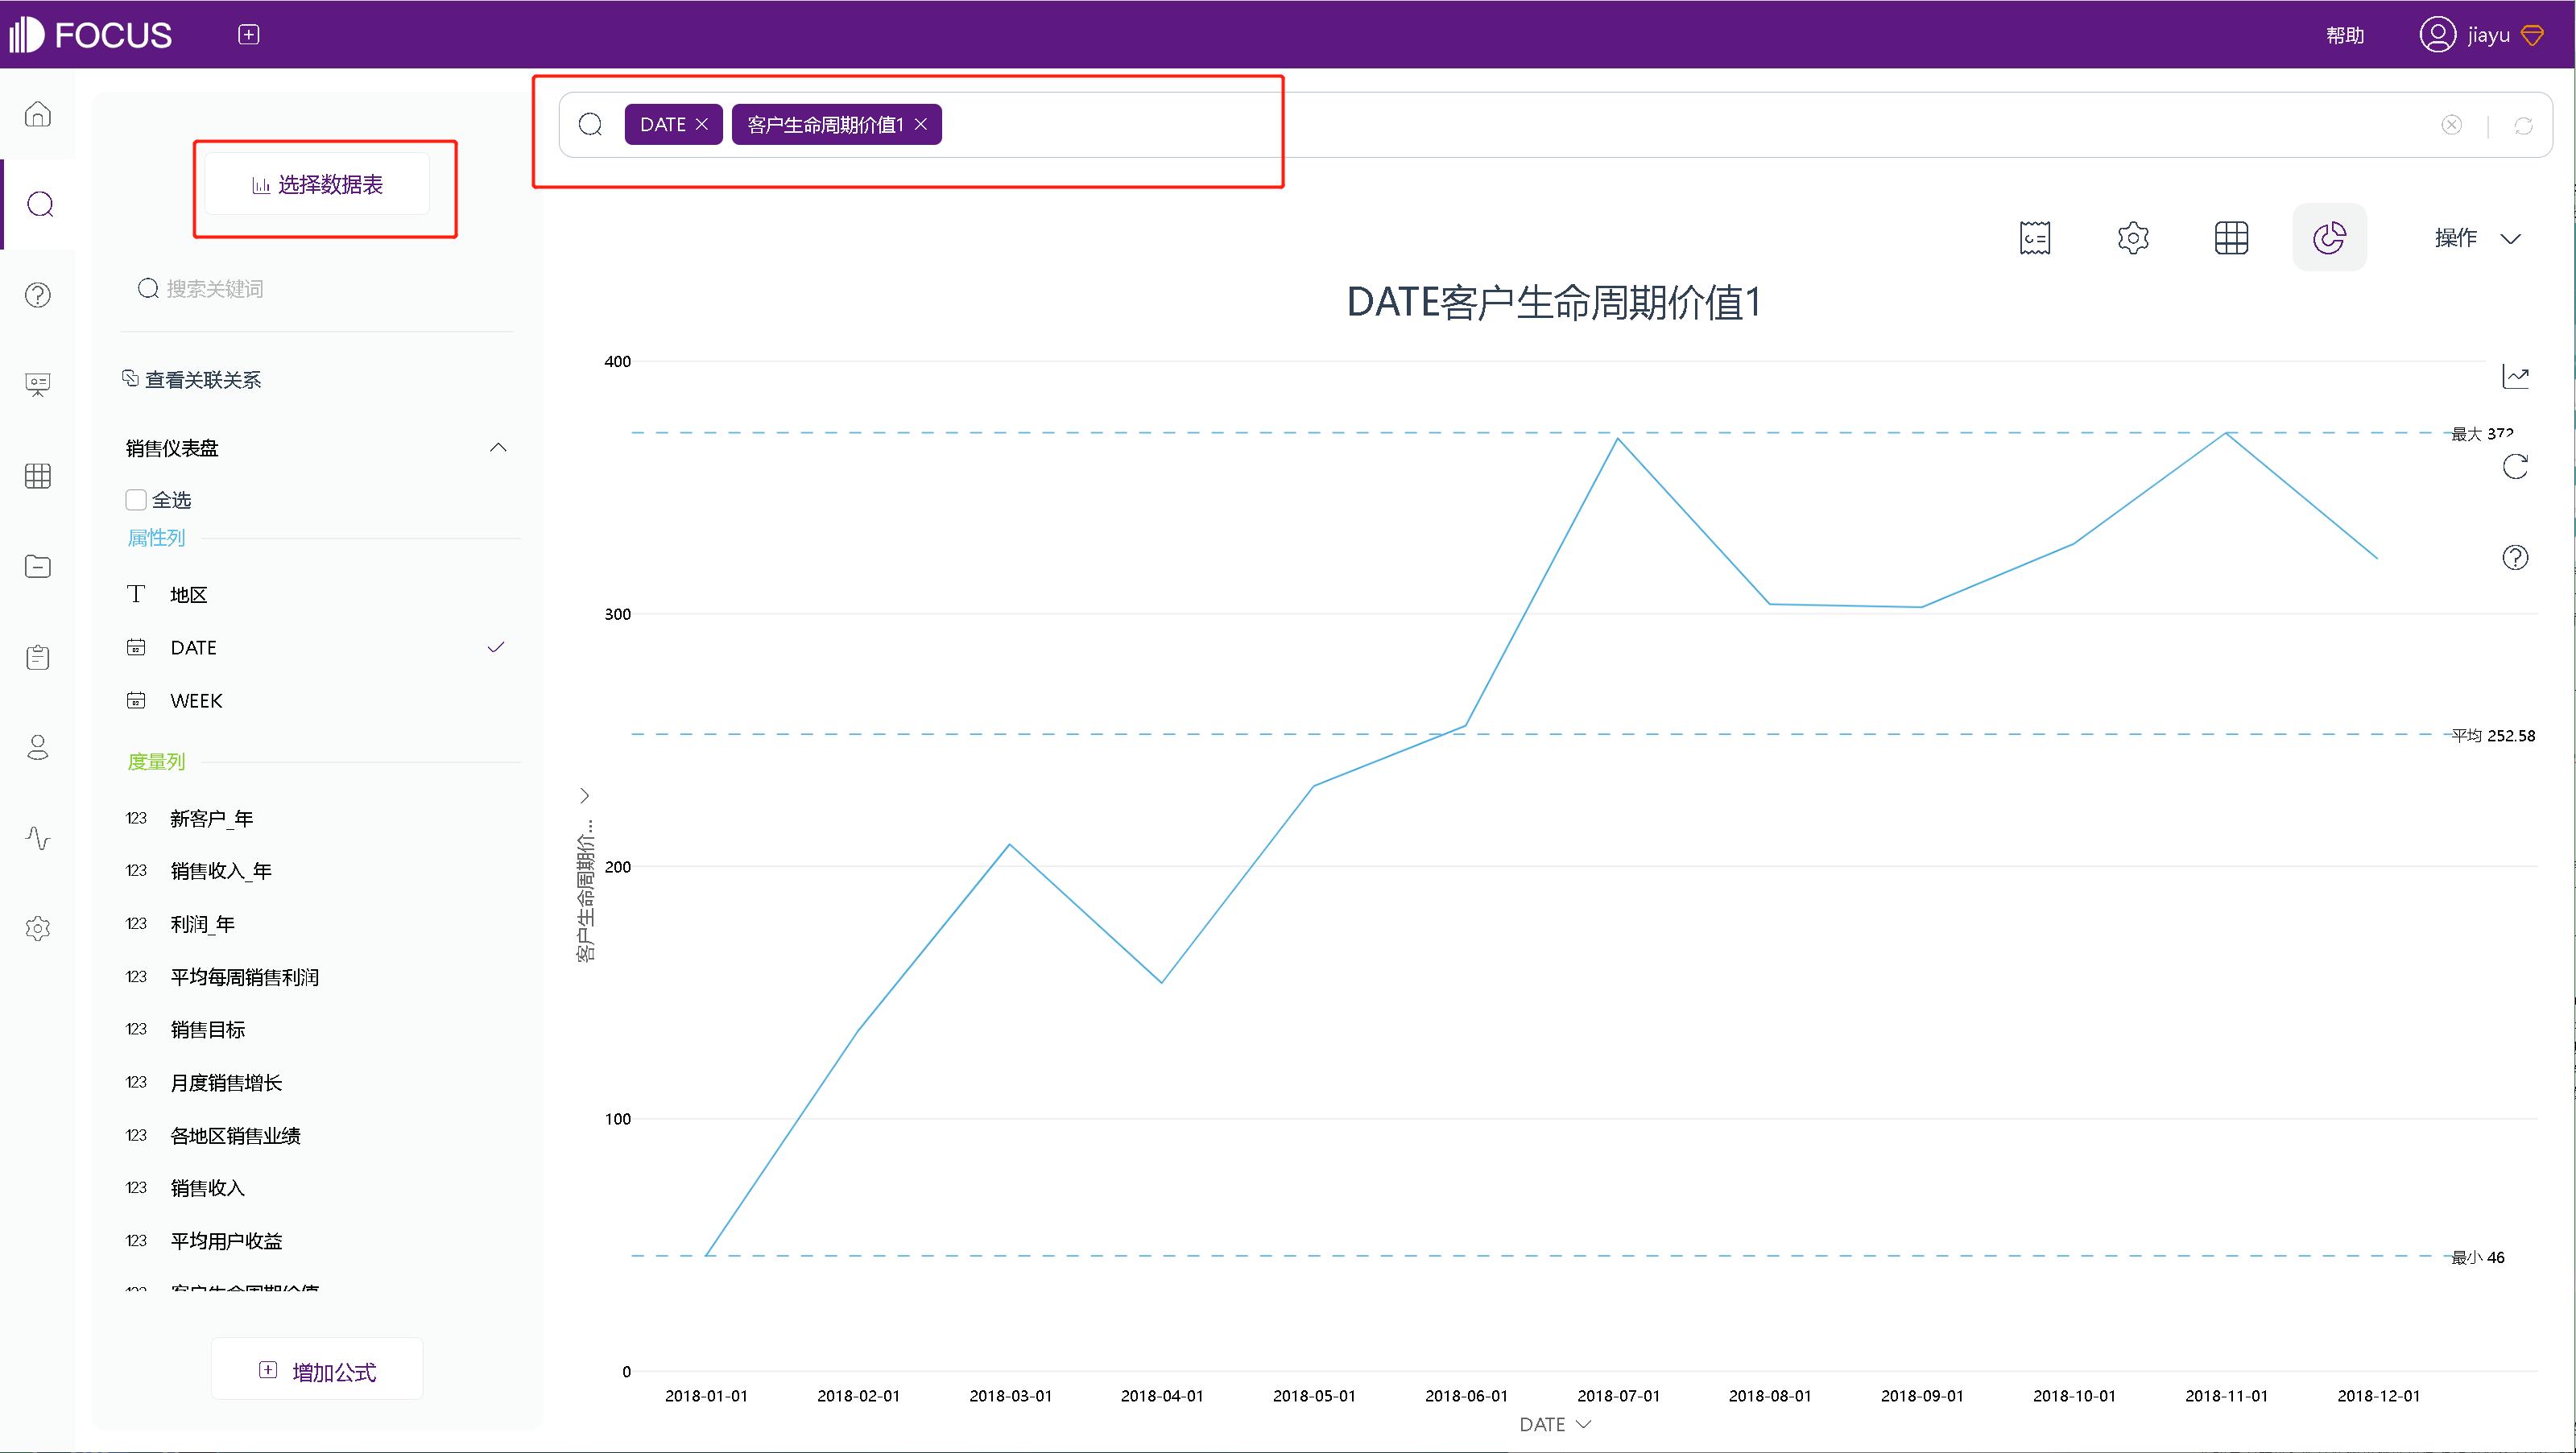Open the search page from the left sidebar
2576x1453 pixels.
point(38,204)
